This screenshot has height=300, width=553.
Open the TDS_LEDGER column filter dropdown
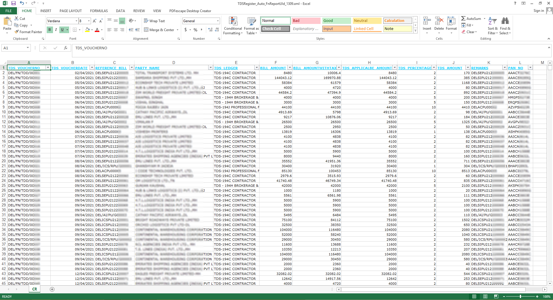coord(256,68)
